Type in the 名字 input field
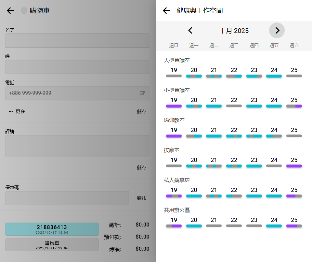The width and height of the screenshot is (312, 262). pyautogui.click(x=77, y=40)
